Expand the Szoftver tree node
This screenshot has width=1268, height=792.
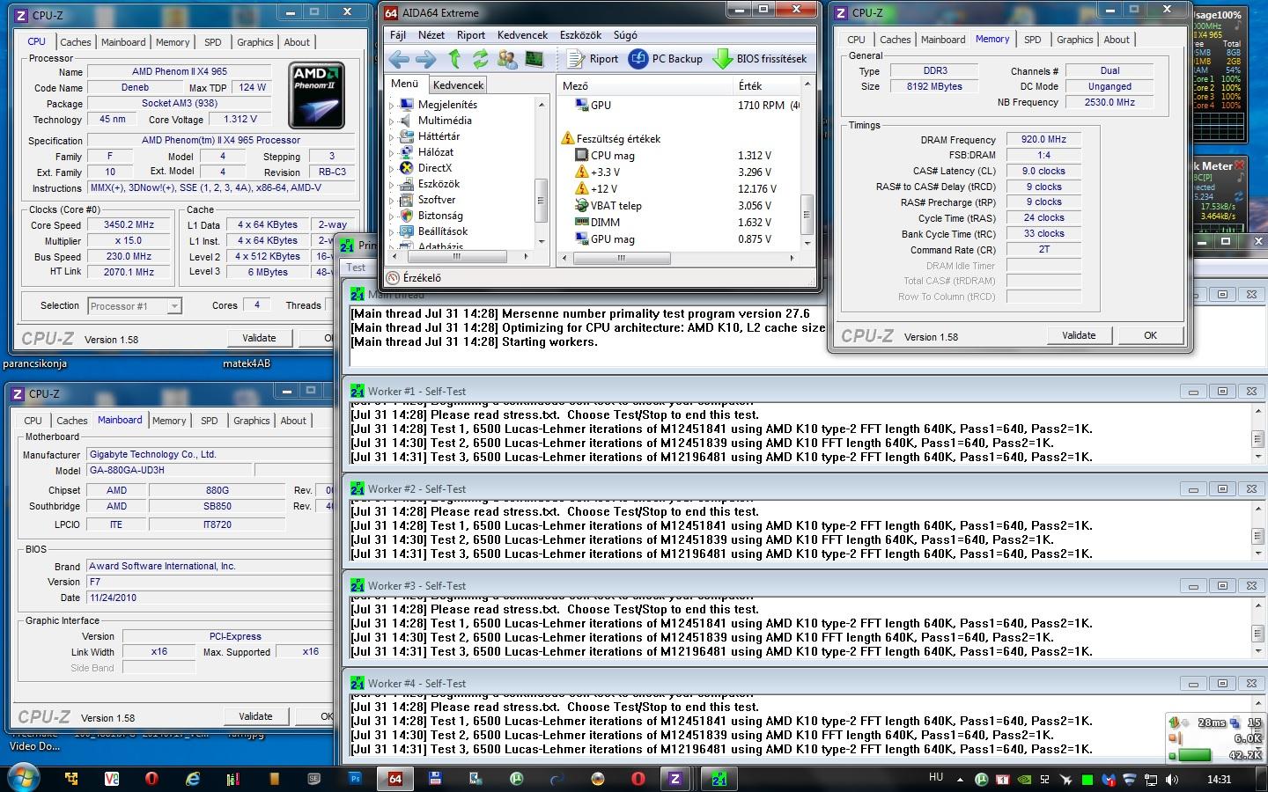[x=392, y=200]
